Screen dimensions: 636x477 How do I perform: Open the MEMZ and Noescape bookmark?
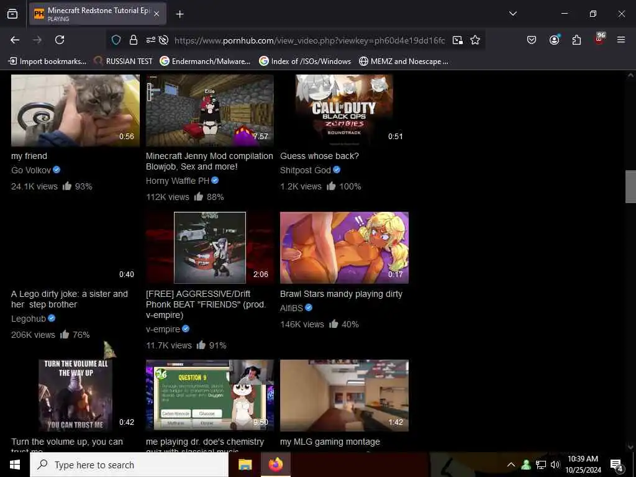click(x=404, y=61)
